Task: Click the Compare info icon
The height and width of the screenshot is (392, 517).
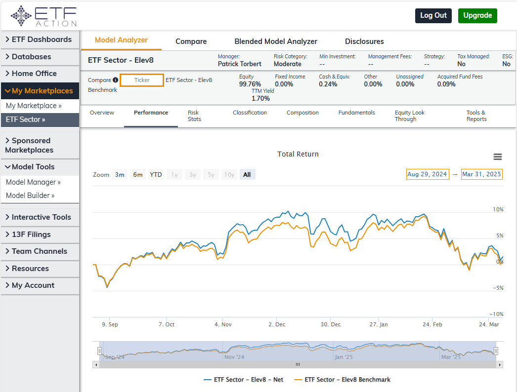Action: click(115, 79)
